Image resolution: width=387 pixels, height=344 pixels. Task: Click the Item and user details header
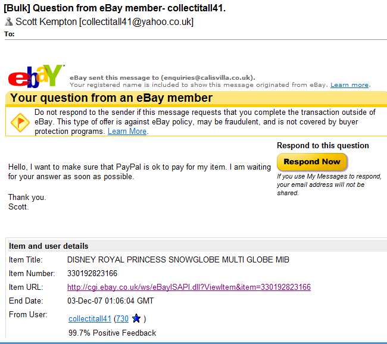tap(48, 246)
